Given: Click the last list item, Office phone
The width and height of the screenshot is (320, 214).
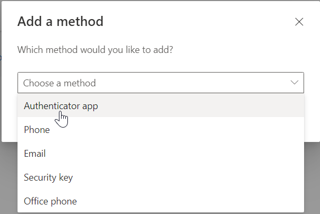Looking at the screenshot, I should tap(161, 201).
